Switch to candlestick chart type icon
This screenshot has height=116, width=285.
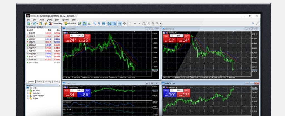(84, 24)
